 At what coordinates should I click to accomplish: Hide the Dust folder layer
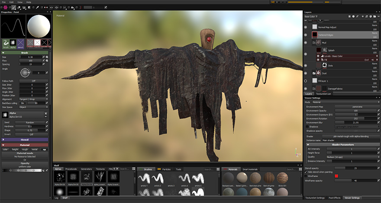[x=306, y=73]
